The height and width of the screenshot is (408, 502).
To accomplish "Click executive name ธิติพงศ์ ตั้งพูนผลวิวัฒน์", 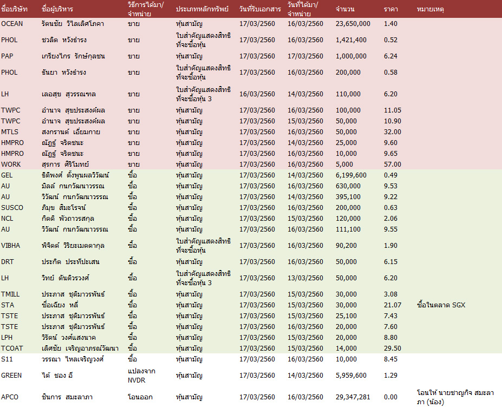I will coord(75,175).
